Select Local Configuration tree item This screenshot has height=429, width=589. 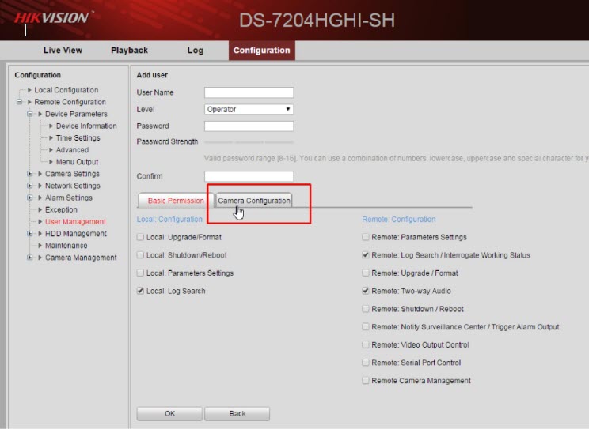[66, 90]
